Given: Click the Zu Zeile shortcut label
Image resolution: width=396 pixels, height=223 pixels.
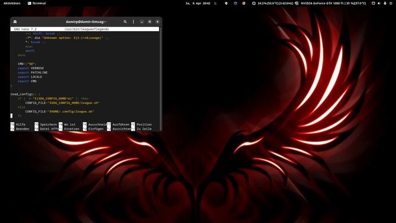Looking at the screenshot, I should pyautogui.click(x=144, y=129).
